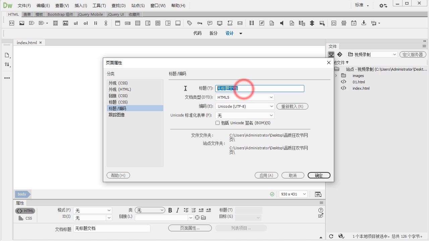This screenshot has height=241, width=429.
Task: Insert HTML5 Video filmstrip icon
Action: point(252,23)
